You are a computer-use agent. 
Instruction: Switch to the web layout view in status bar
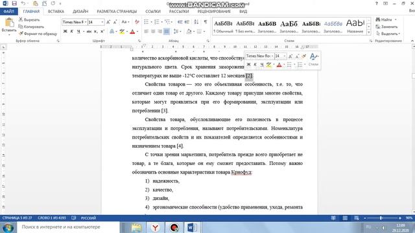coord(357,218)
